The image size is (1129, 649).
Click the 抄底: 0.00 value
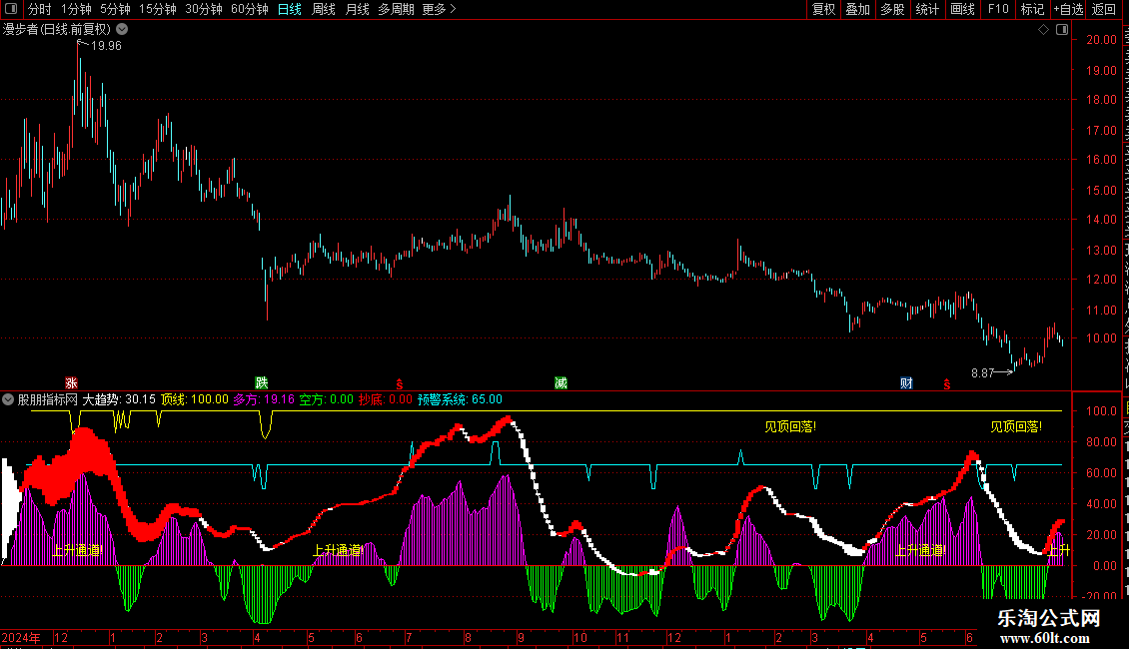tap(386, 399)
